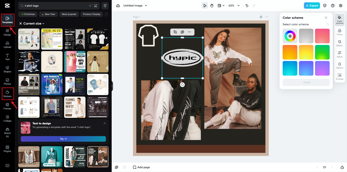The width and height of the screenshot is (347, 172).
Task: Open the Effects tab on right rail
Action: 340,43
